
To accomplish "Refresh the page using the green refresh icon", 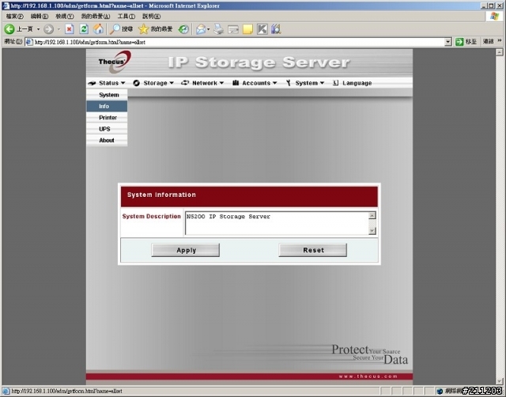I will tap(84, 29).
